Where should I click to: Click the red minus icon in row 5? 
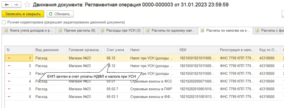(9, 89)
